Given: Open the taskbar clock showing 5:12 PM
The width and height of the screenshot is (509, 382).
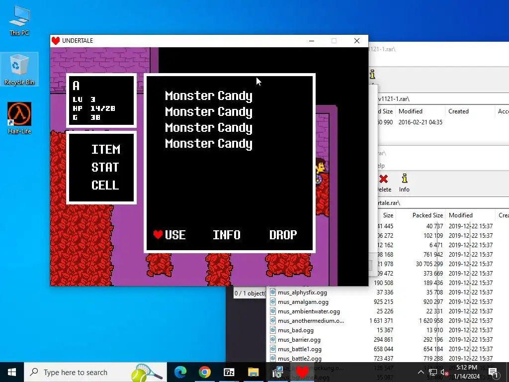Looking at the screenshot, I should pos(467,372).
